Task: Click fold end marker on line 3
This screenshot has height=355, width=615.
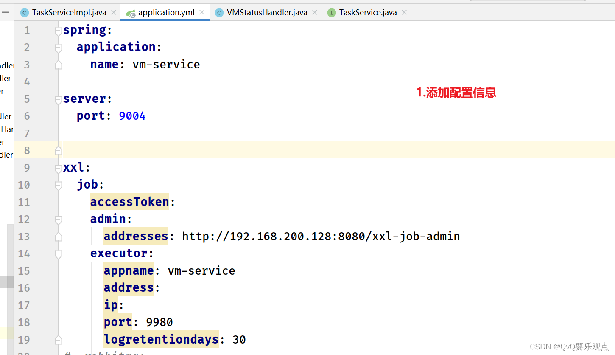Action: coord(59,65)
